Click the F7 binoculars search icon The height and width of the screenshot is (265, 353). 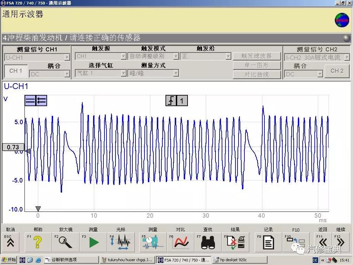pyautogui.click(x=208, y=243)
